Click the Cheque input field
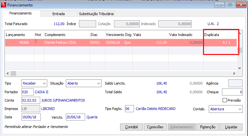 tap(232, 92)
